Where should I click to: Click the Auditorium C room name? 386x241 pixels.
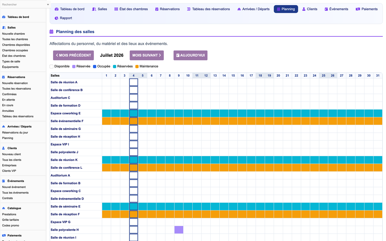pos(60,98)
